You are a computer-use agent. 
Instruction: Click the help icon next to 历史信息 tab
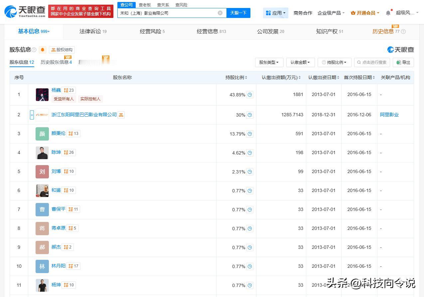point(403,32)
